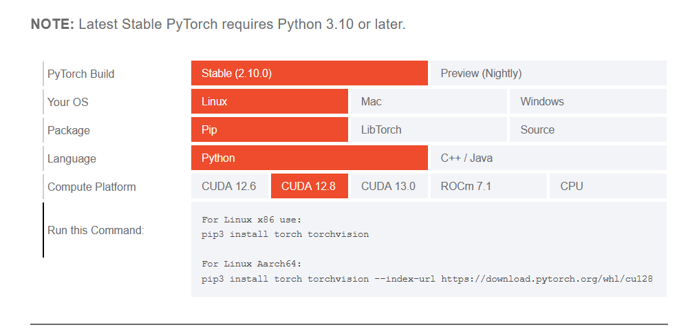Select Source as the package type
The height and width of the screenshot is (334, 699).
[x=588, y=129]
